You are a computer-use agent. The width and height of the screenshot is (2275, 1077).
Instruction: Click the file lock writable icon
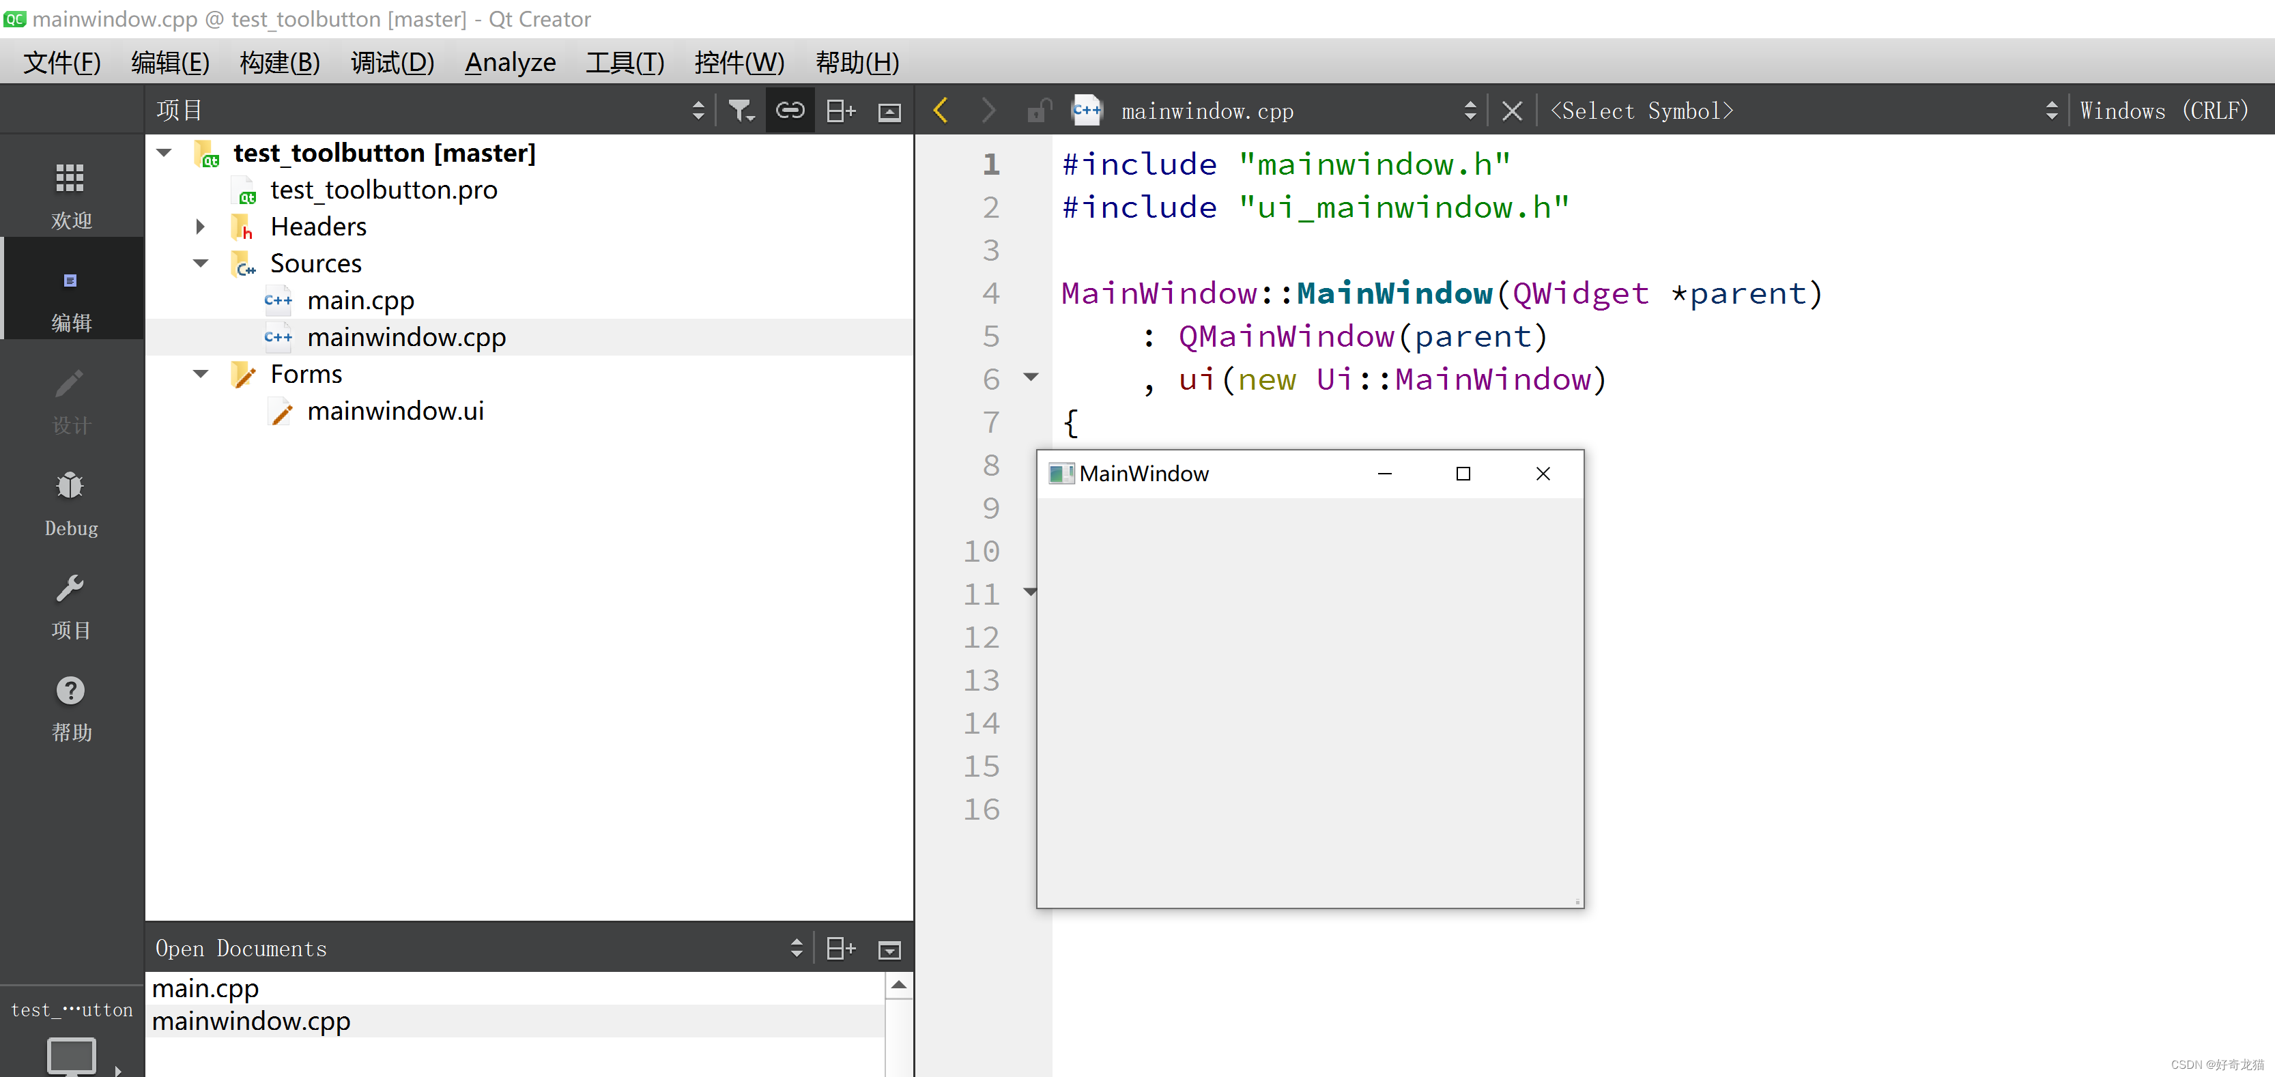point(1039,111)
